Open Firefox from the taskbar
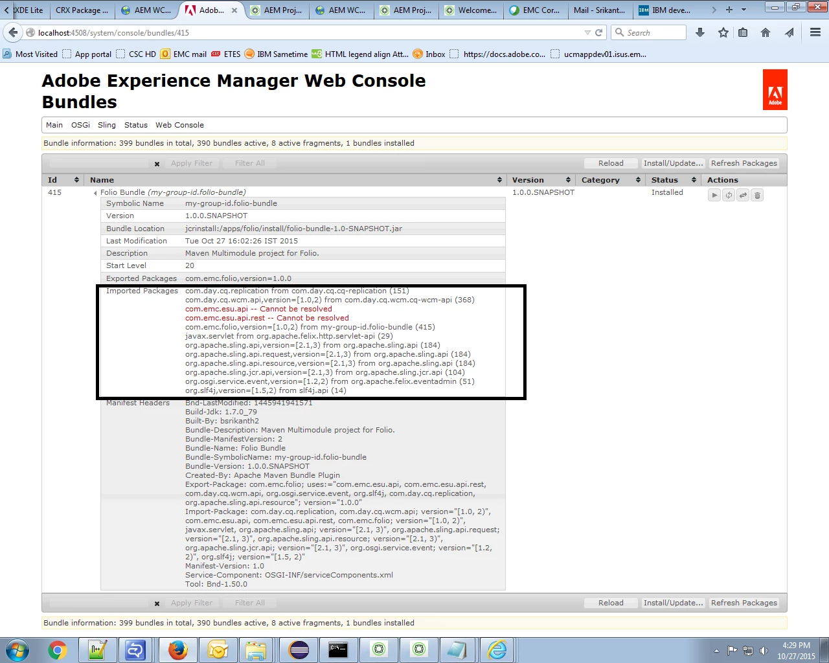Screen dimensions: 829x663 (178, 650)
